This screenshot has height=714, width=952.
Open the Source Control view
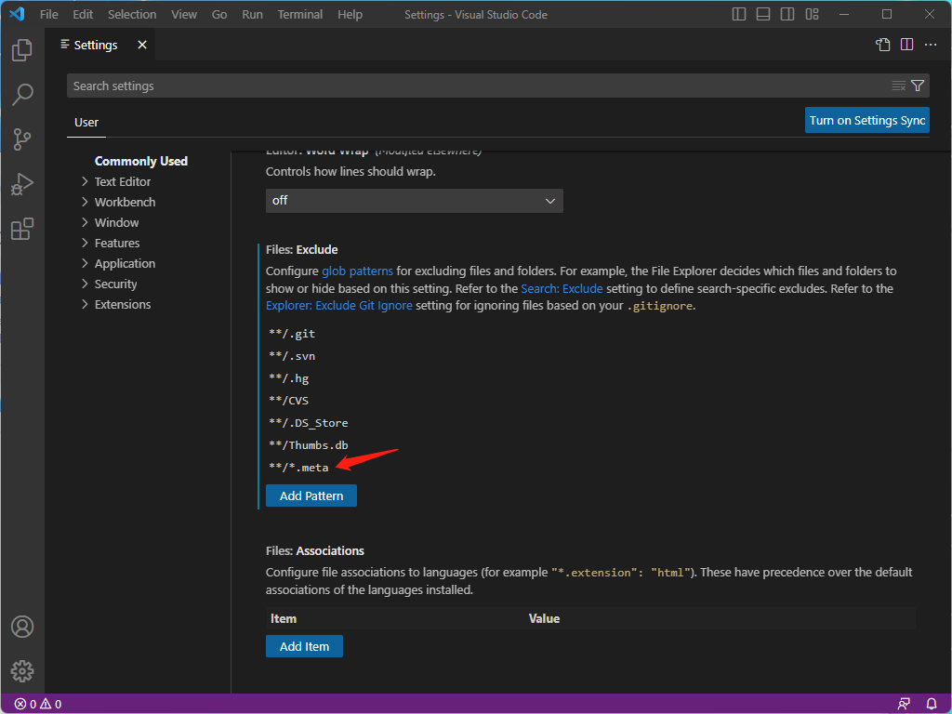click(22, 139)
